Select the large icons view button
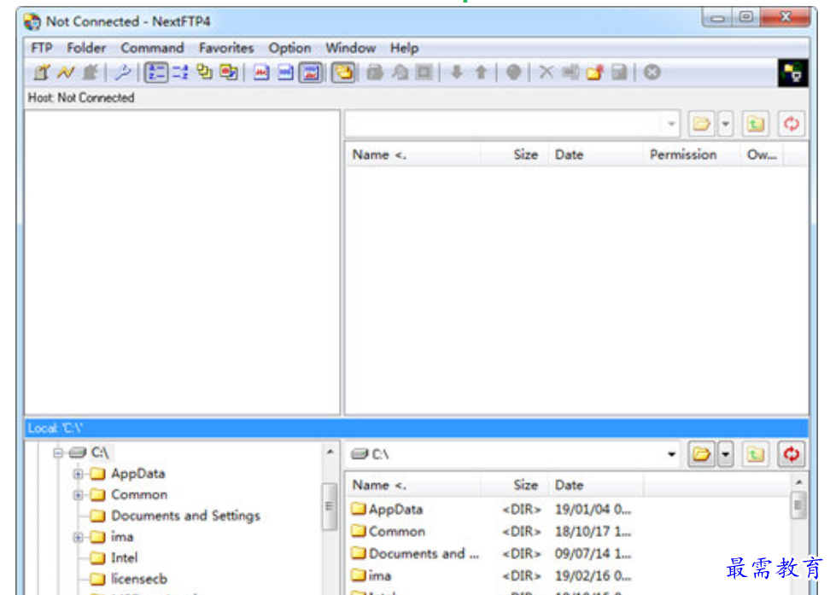830x595 pixels. (229, 73)
